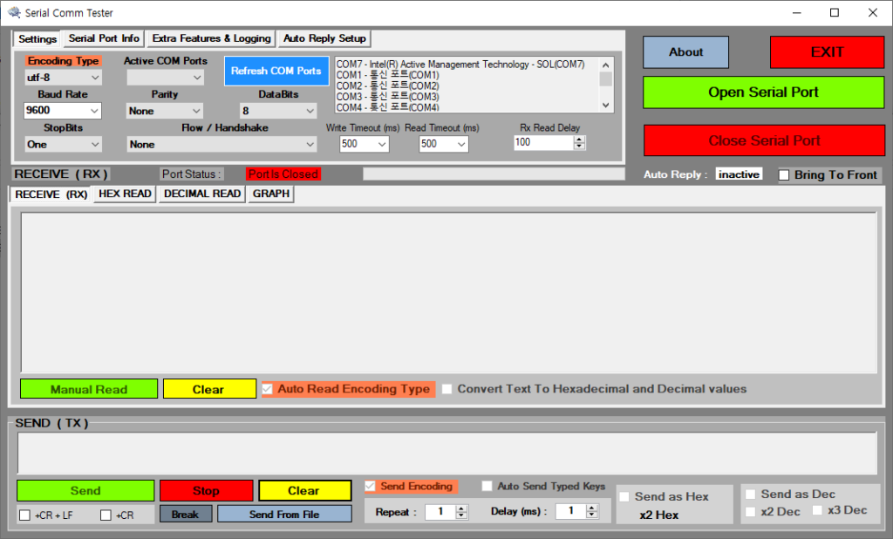Stop the transmission
Screen dimensions: 893x539
tap(206, 490)
